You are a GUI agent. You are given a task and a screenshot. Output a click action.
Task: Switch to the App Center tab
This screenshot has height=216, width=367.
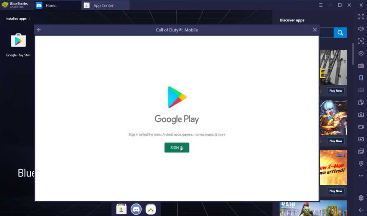(x=105, y=5)
